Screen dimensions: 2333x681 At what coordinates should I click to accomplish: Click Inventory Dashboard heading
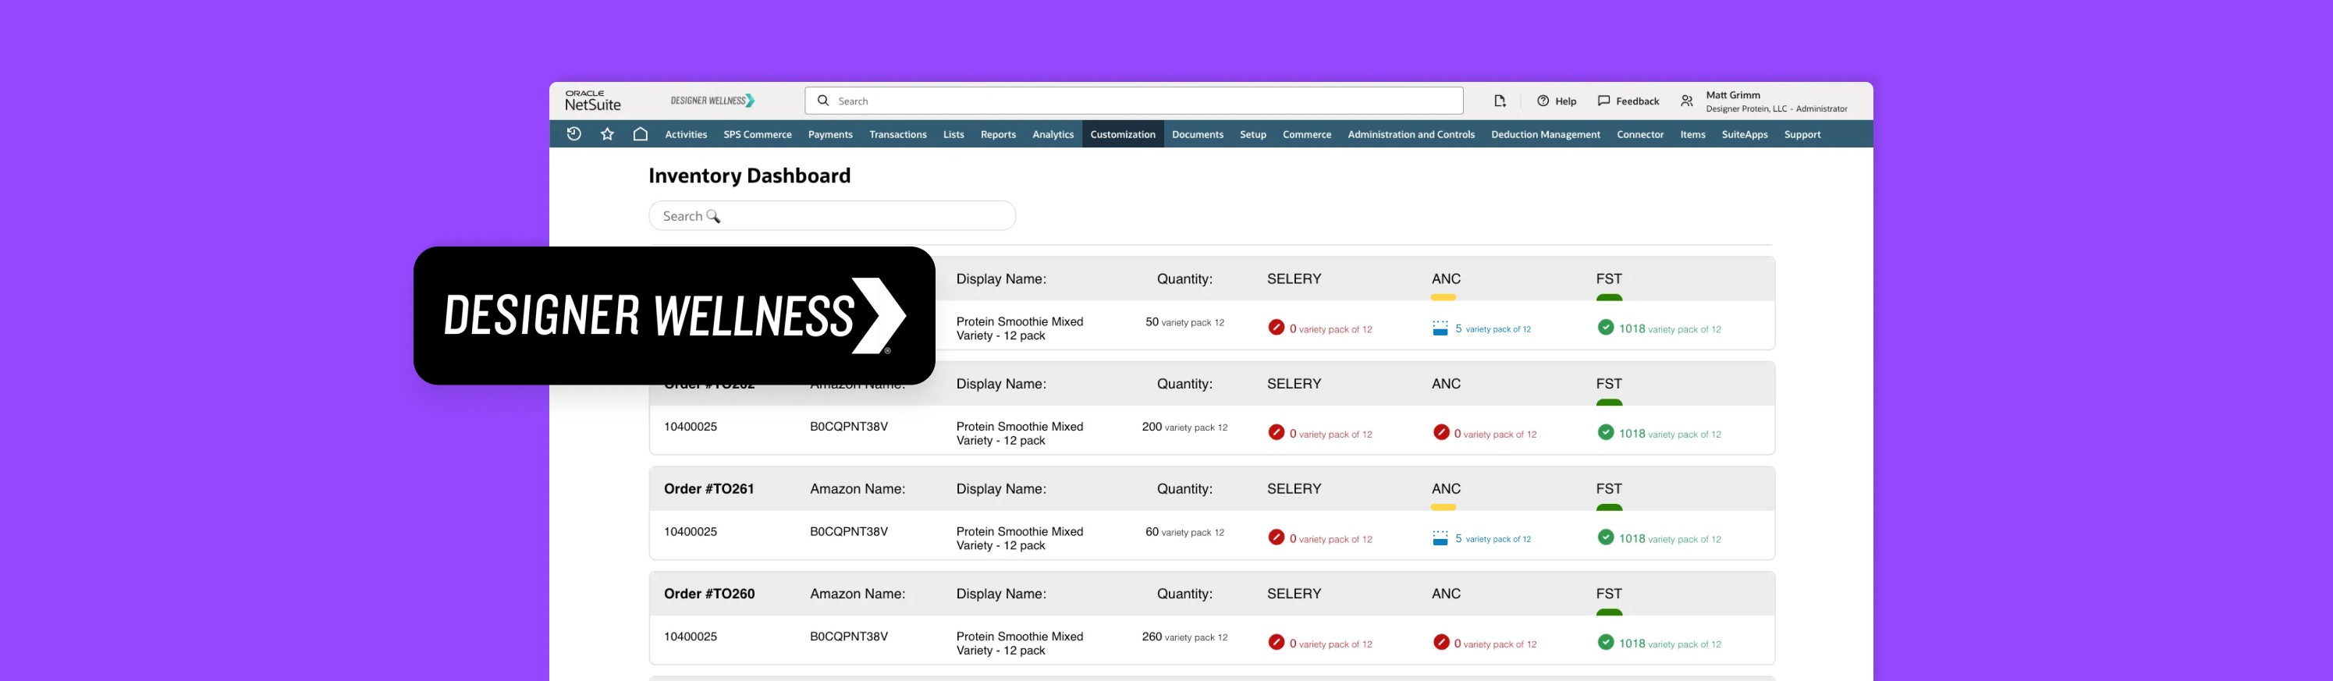pyautogui.click(x=749, y=176)
